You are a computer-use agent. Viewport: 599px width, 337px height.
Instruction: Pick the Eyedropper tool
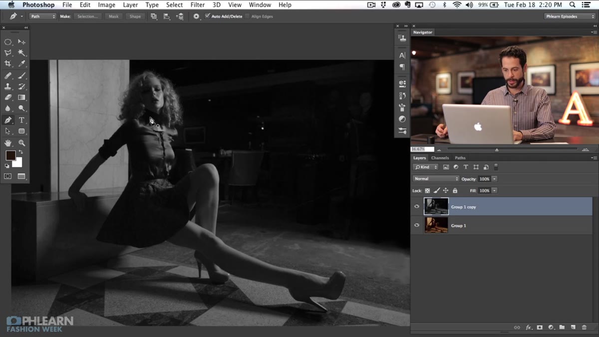pos(22,64)
